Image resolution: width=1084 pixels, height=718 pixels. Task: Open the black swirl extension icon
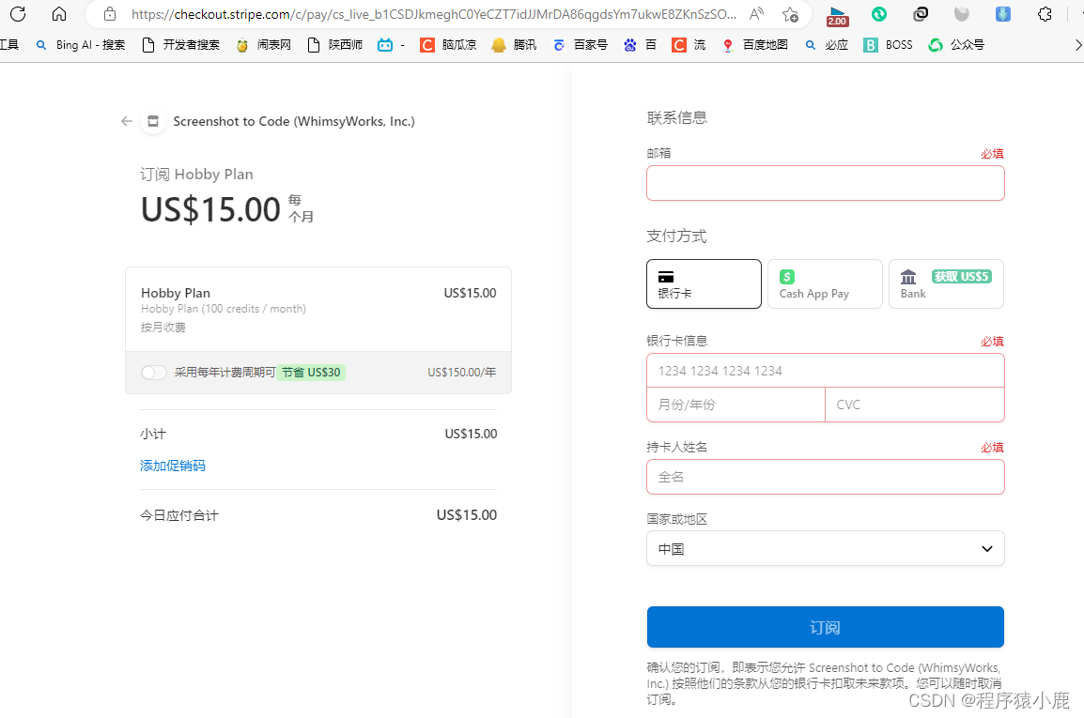921,14
